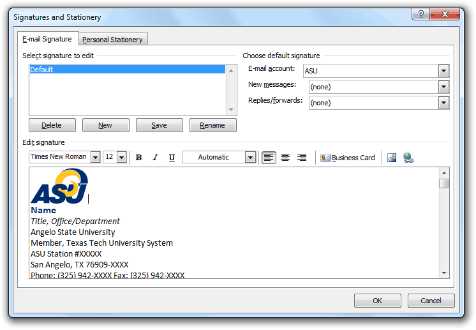Click the Title, Office/Department line
The image size is (476, 330).
click(x=75, y=221)
